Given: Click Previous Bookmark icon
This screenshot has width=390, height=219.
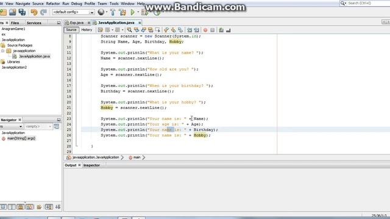Looking at the screenshot, I should click(166, 30).
